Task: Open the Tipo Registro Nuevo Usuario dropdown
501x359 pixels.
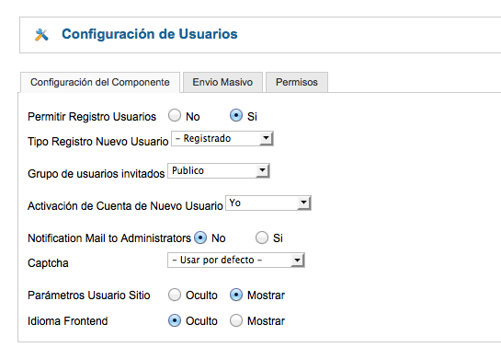Action: click(222, 139)
